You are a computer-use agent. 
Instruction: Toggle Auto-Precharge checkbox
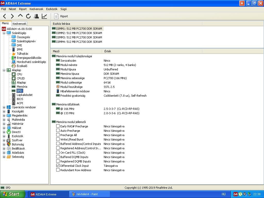point(58,130)
